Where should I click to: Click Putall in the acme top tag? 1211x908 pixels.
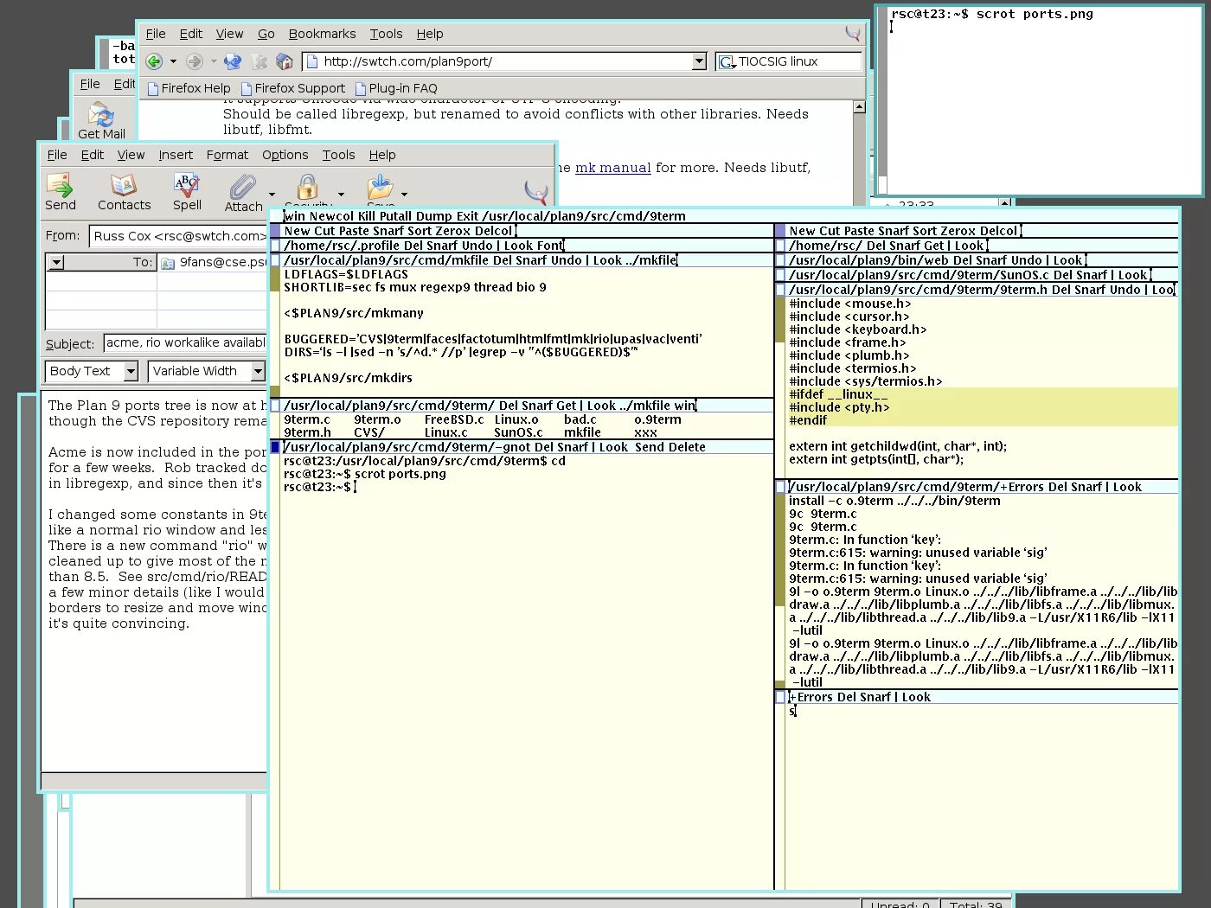tap(395, 216)
